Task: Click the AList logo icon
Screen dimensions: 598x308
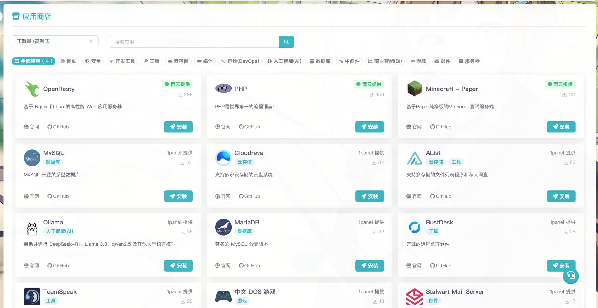Action: [x=415, y=158]
